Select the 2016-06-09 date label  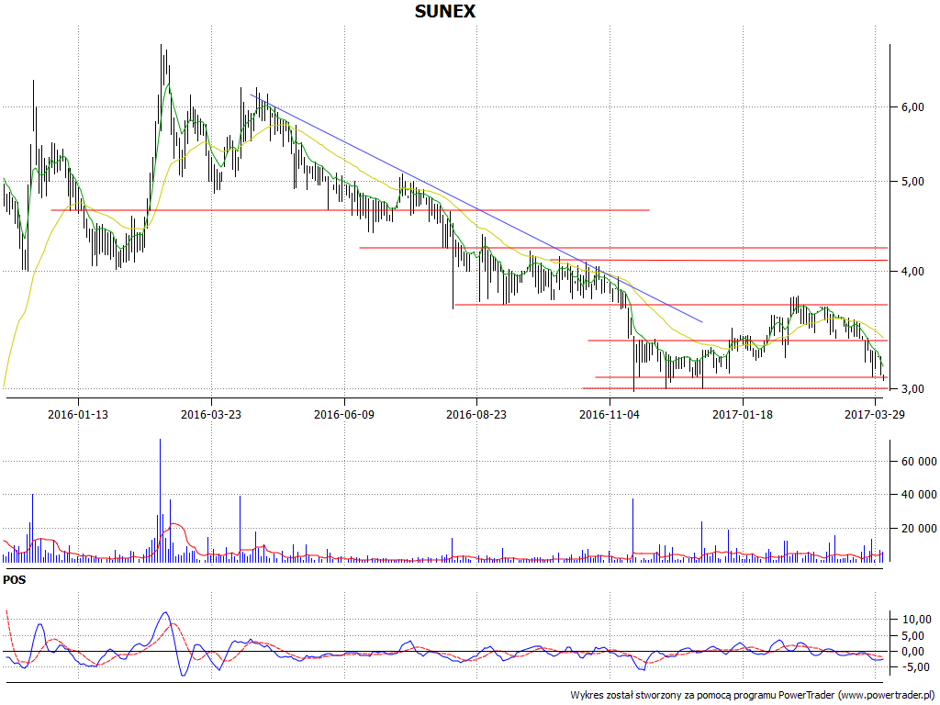[344, 414]
